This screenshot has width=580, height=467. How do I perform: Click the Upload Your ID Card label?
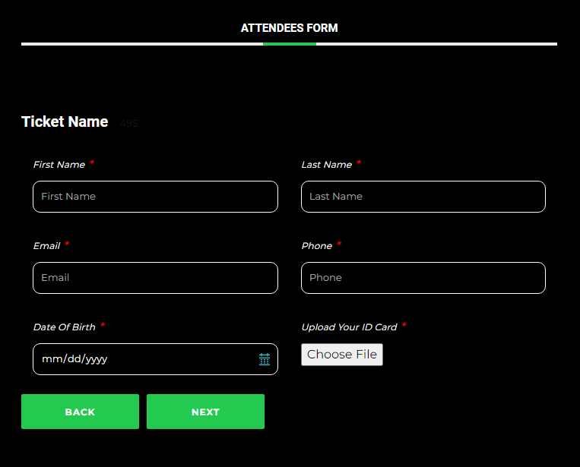point(349,327)
